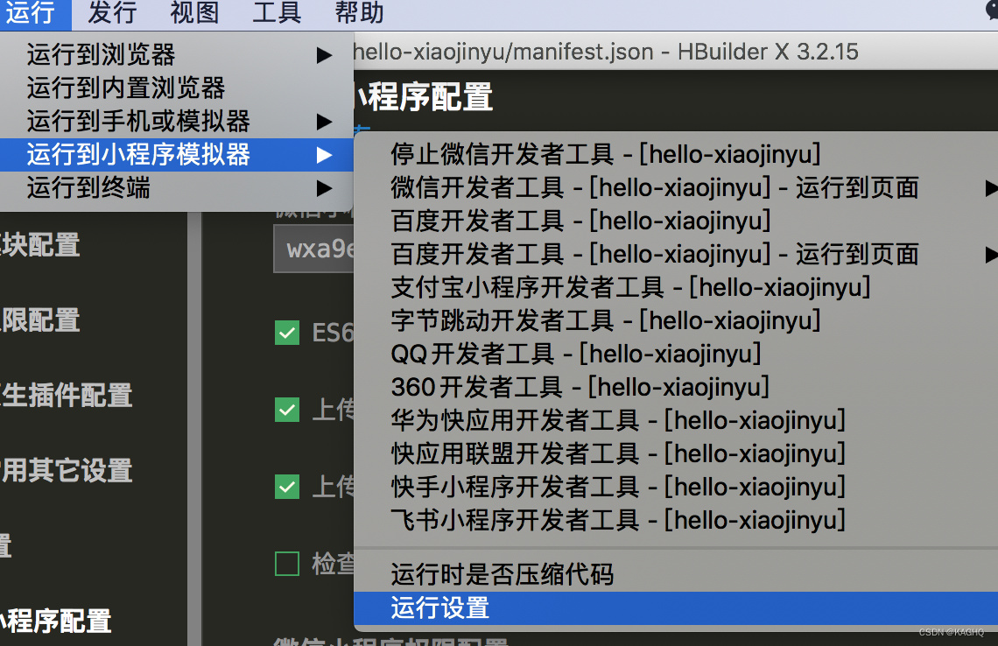Viewport: 998px width, 646px height.
Task: Open the 视图 menu
Action: (193, 13)
